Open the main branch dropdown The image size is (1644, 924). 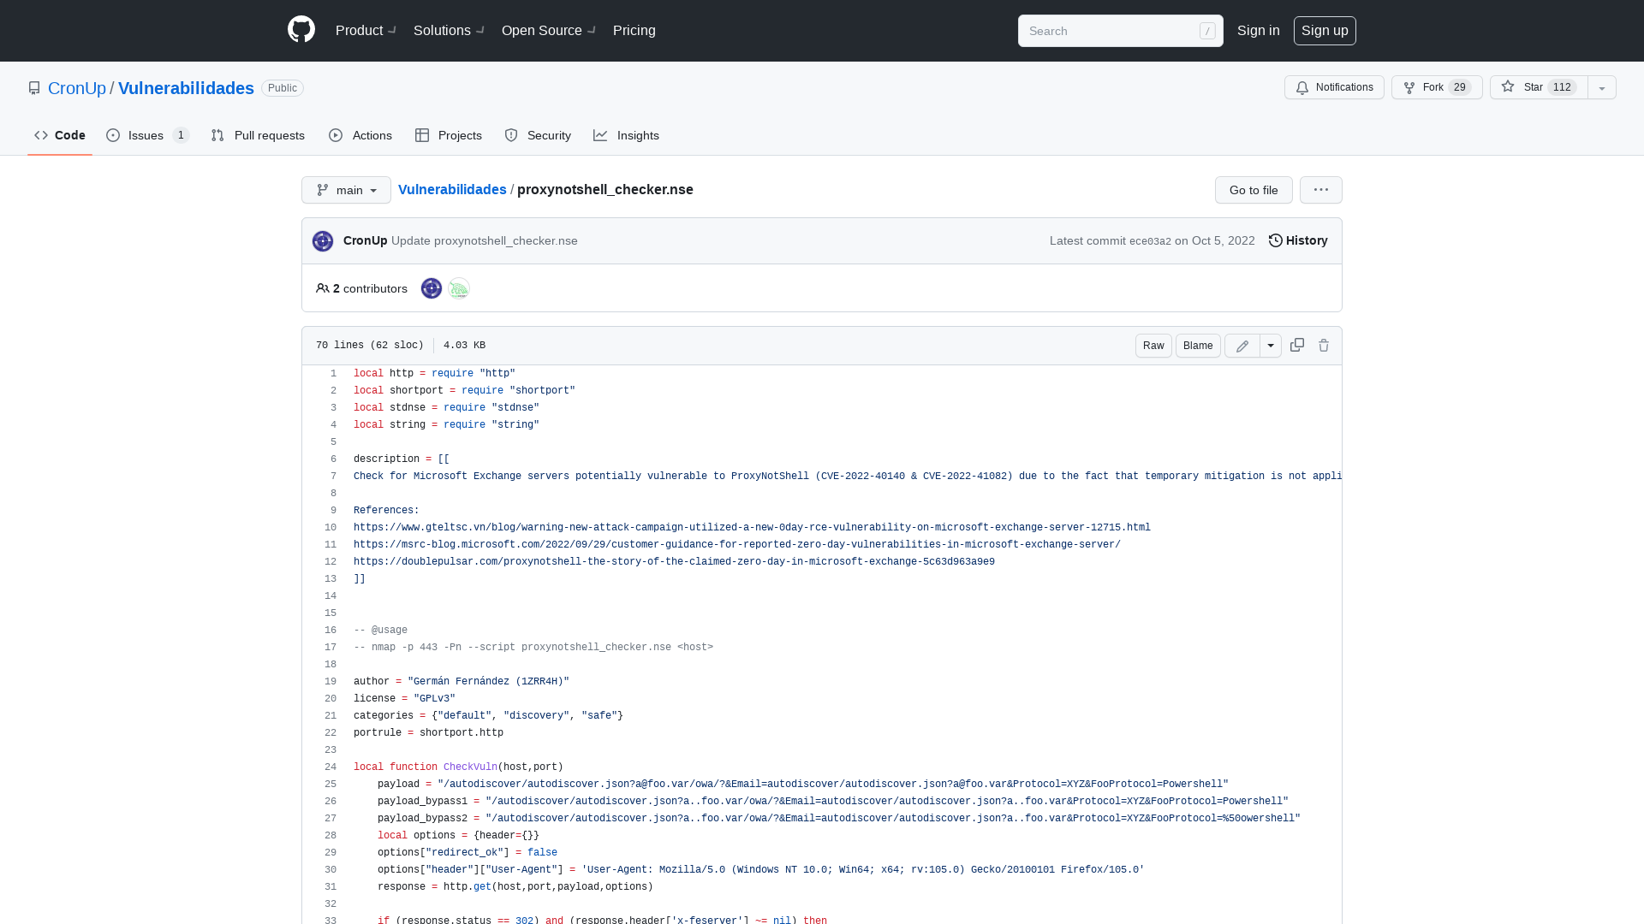click(x=346, y=190)
